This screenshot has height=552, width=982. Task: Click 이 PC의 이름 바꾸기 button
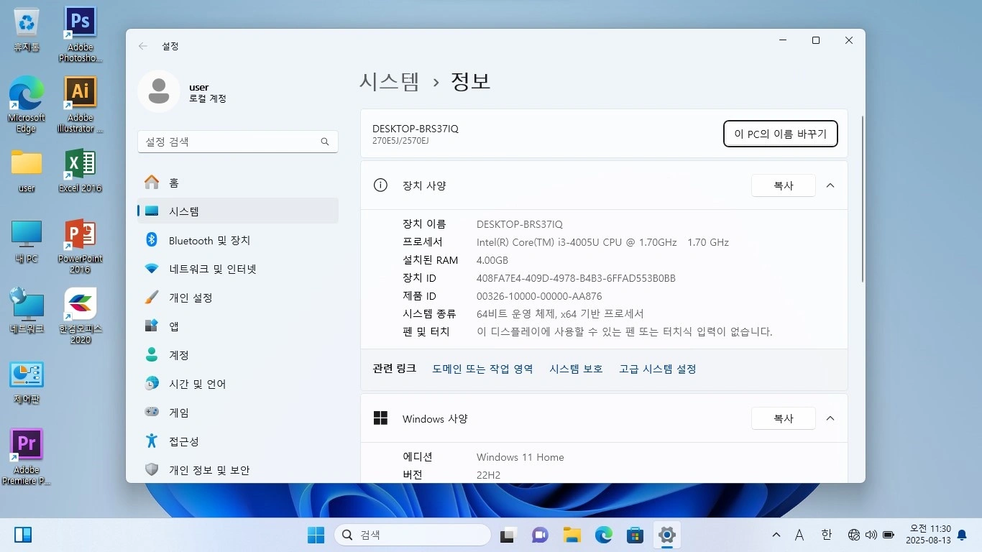780,134
